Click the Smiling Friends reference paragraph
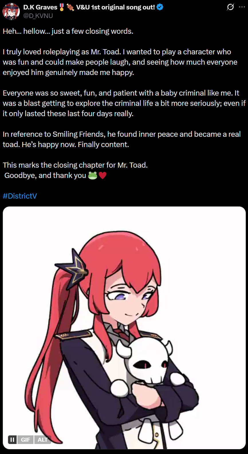The height and width of the screenshot is (454, 248). pos(122,139)
